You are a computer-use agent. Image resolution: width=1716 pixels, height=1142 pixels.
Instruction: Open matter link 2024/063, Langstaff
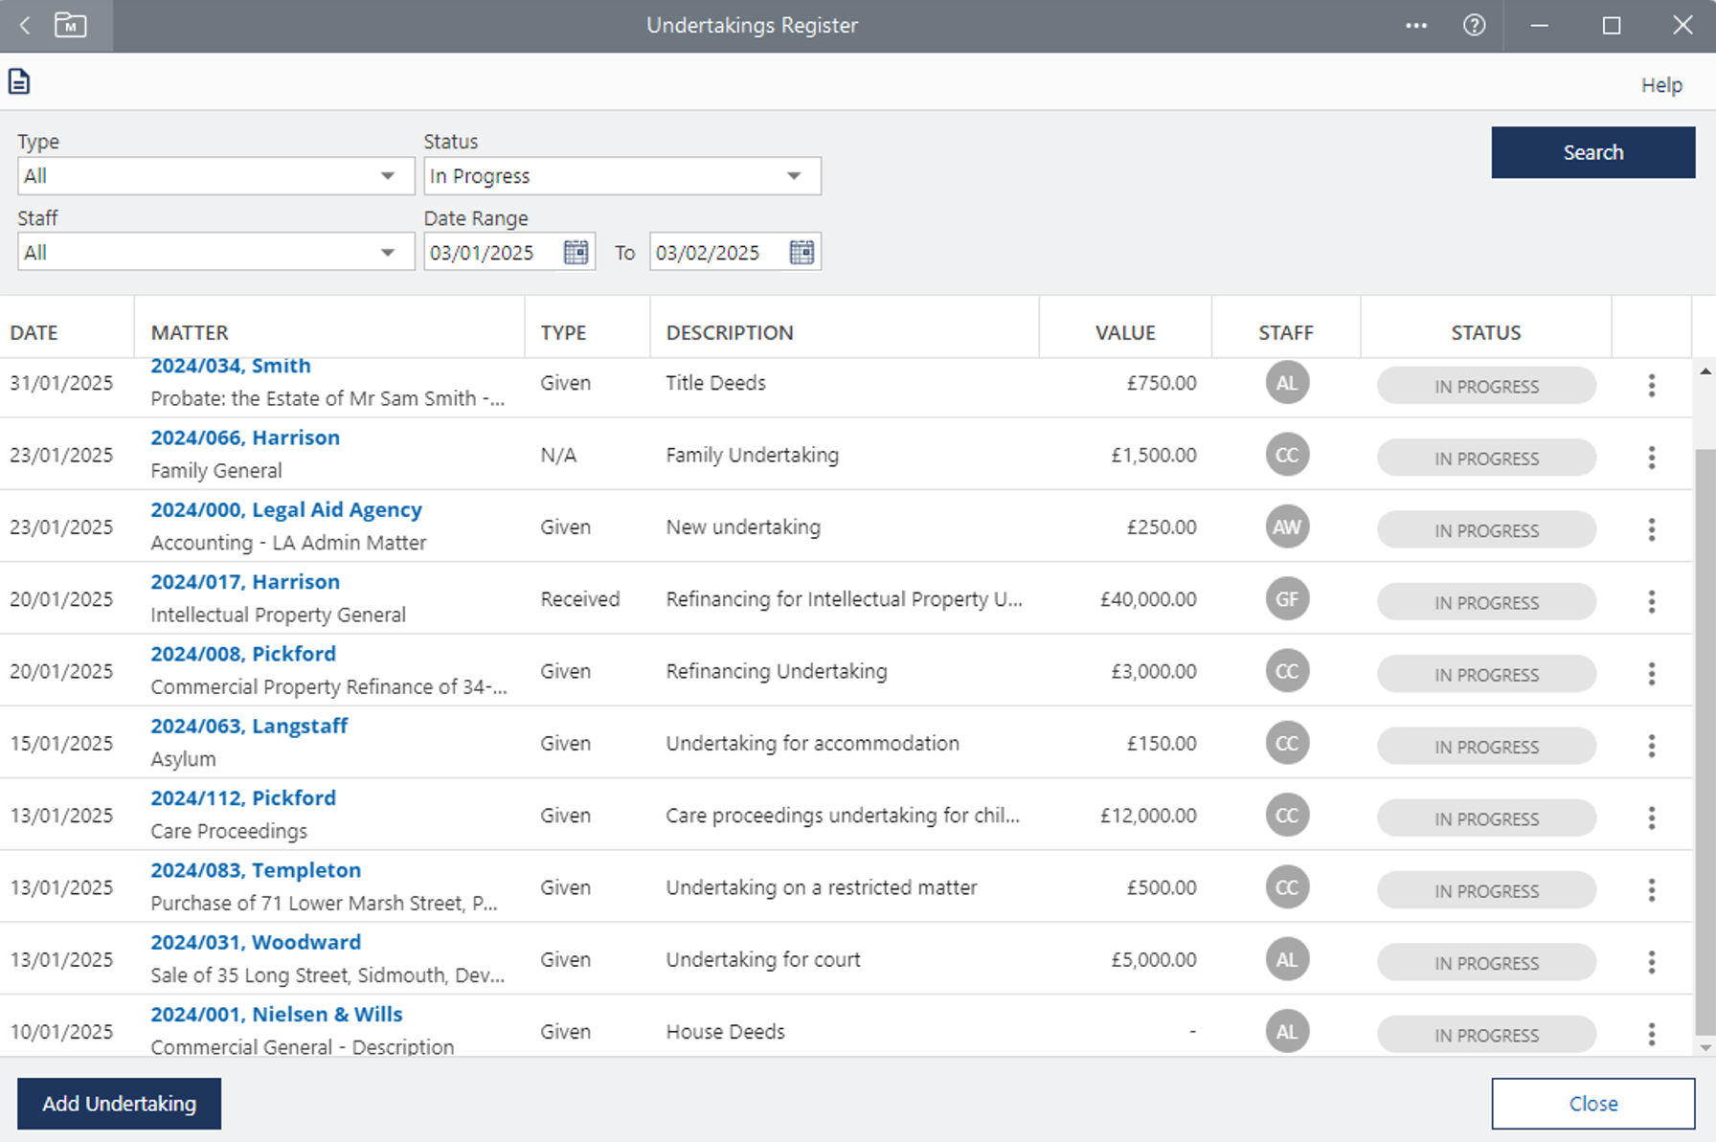[x=249, y=727]
